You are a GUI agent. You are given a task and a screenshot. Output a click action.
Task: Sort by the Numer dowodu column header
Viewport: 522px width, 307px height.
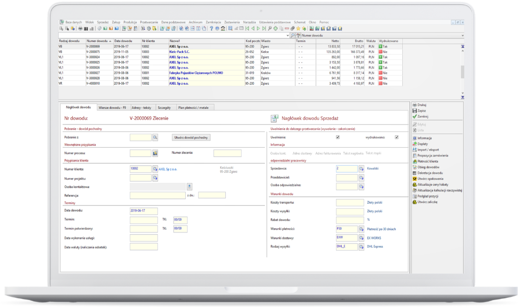tap(99, 41)
